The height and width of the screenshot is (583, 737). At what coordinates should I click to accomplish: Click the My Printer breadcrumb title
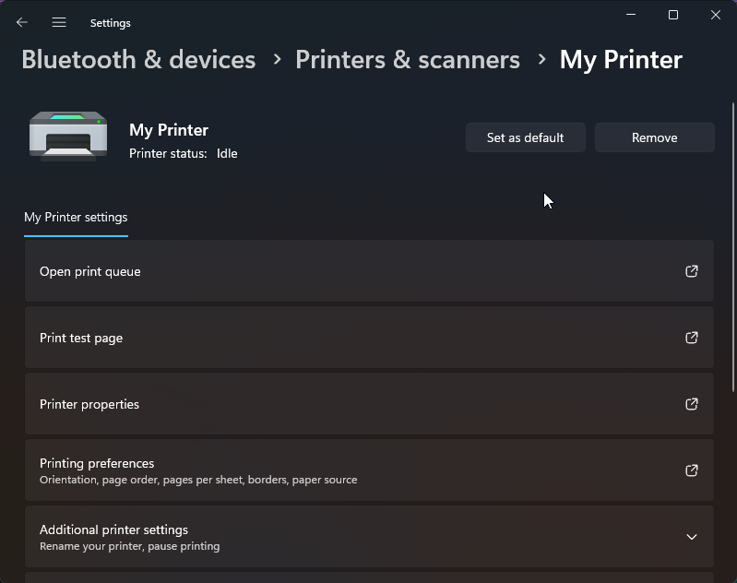click(x=621, y=60)
